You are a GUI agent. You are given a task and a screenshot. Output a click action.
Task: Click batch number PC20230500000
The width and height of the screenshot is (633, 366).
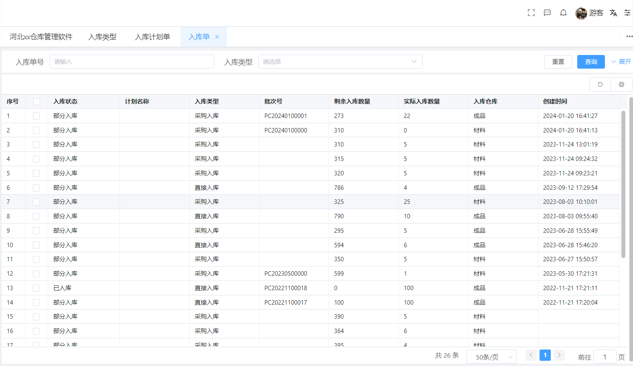286,274
